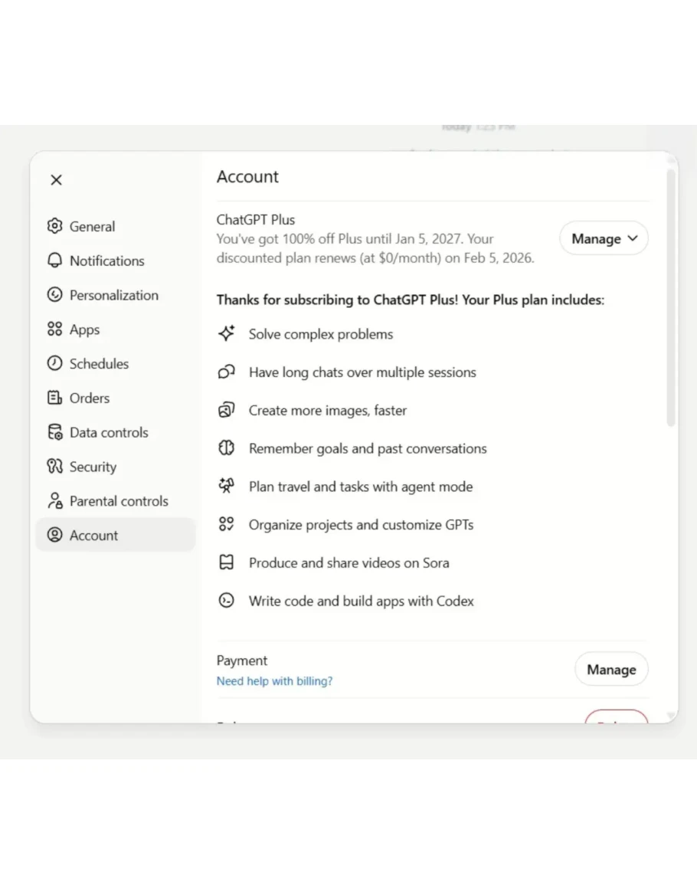Click Have long chats over multiple sessions
The height and width of the screenshot is (885, 697).
click(x=362, y=372)
